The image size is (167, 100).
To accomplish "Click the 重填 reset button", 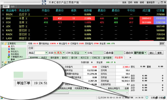I will tap(159, 53).
